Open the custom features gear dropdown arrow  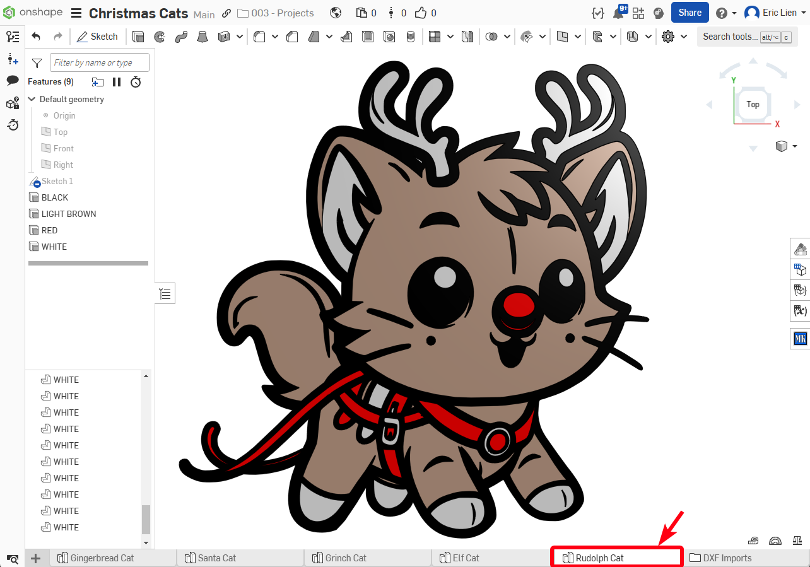(x=684, y=37)
